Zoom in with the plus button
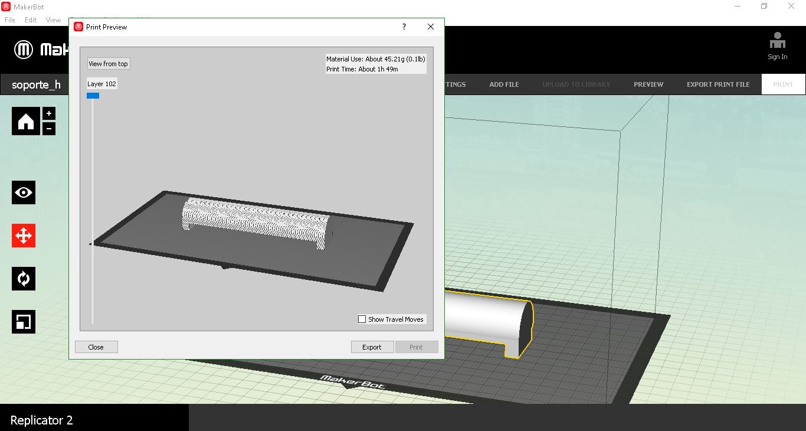Image resolution: width=806 pixels, height=431 pixels. (49, 113)
